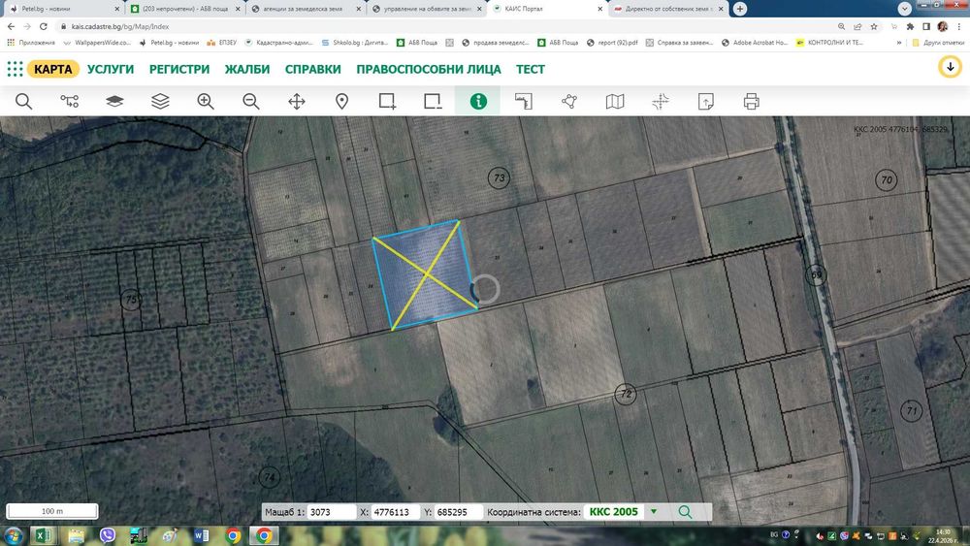
Task: Open the stacked layers list tool
Action: [160, 102]
